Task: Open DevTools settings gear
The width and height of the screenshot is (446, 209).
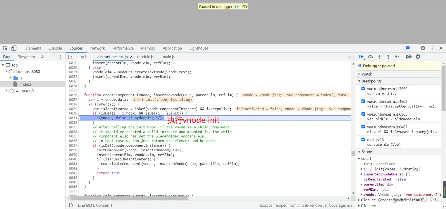Action: [423, 48]
